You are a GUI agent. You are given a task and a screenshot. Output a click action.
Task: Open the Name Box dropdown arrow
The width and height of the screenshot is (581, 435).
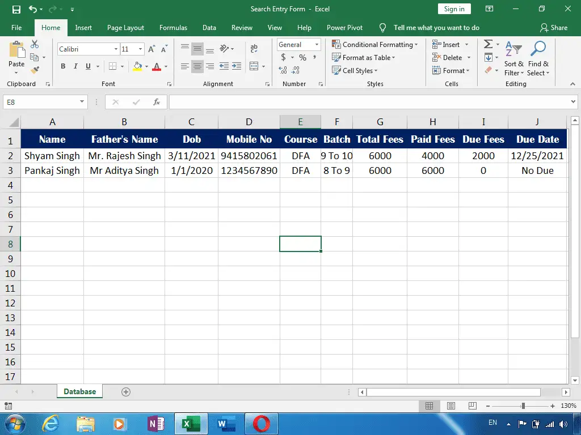(x=82, y=102)
